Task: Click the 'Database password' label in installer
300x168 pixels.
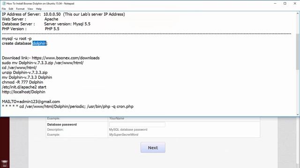Action: [x=62, y=125]
